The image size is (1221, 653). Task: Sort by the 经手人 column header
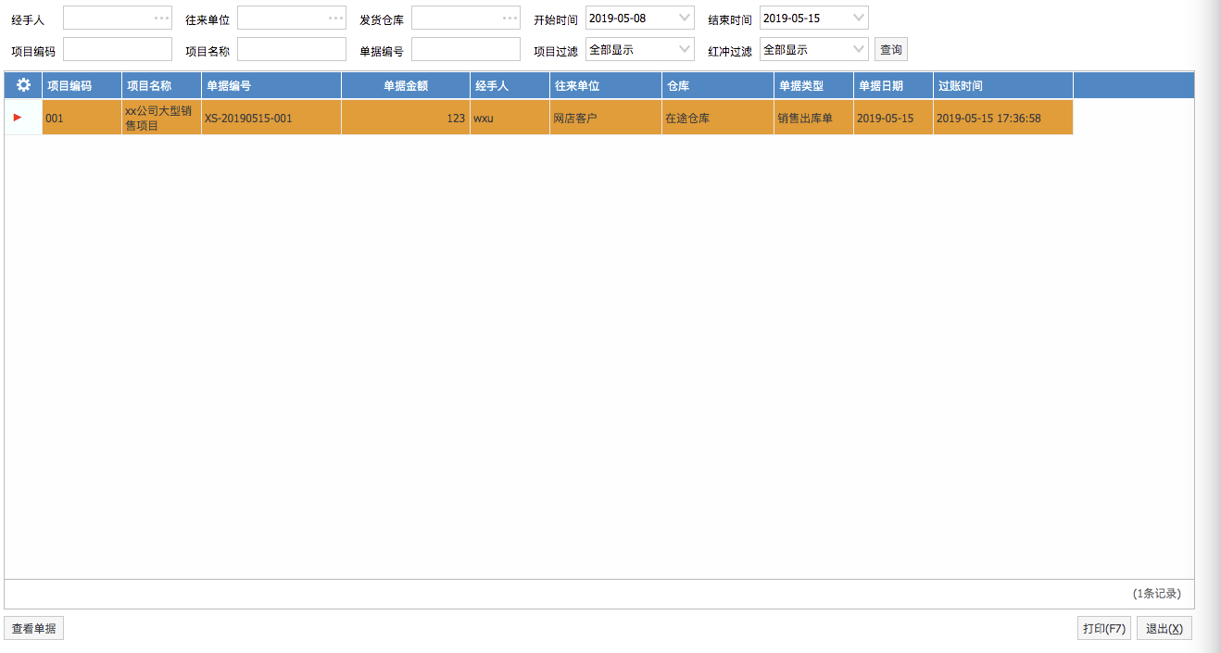point(510,85)
